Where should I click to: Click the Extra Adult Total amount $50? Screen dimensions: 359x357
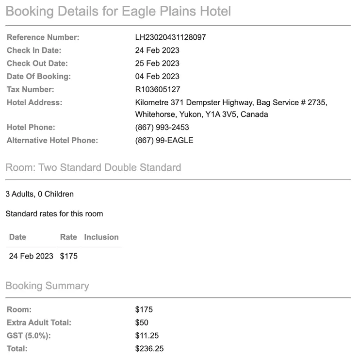click(x=142, y=323)
